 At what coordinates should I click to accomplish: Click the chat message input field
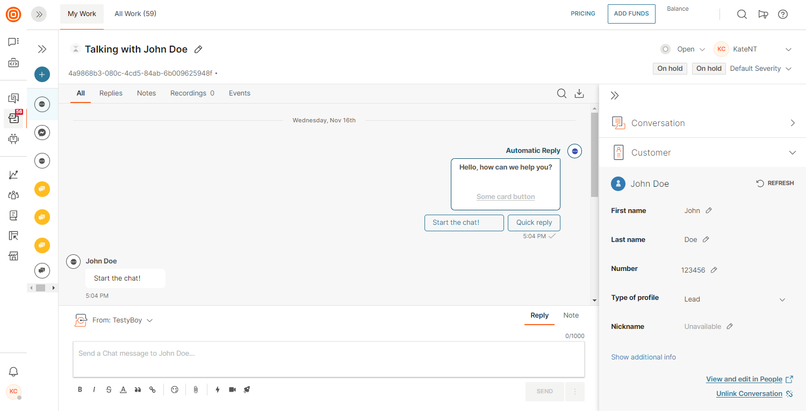tap(328, 359)
